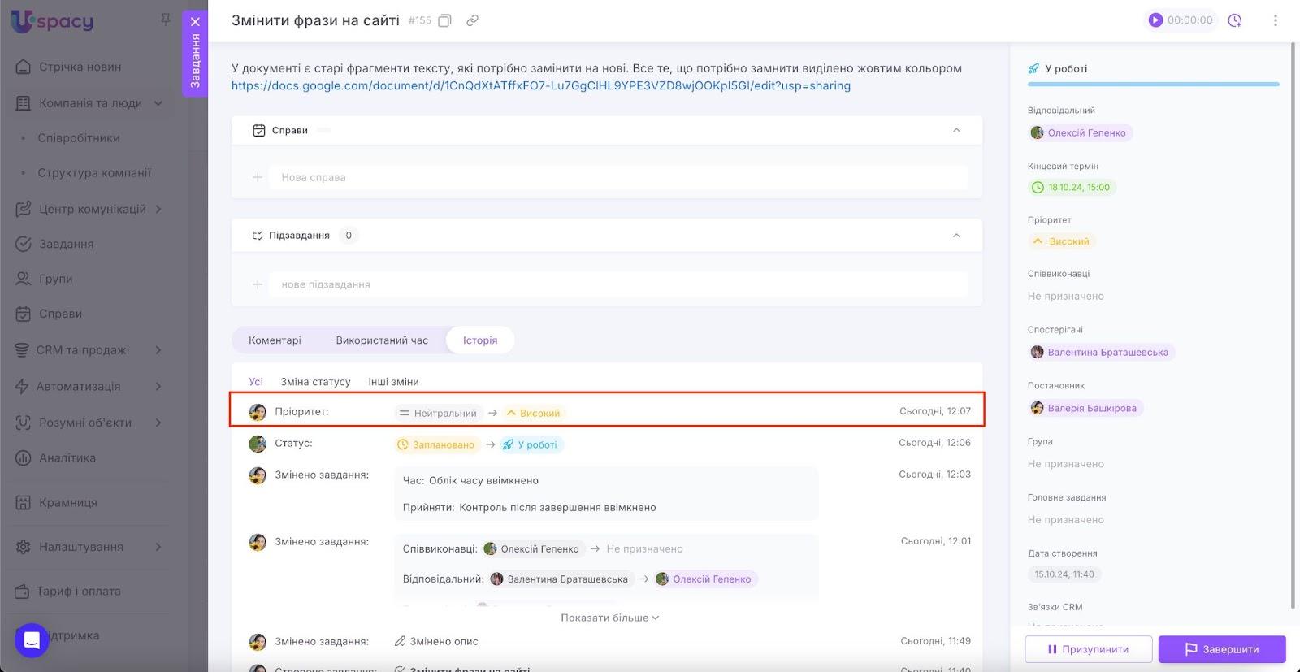Pin the sidebar with pin icon
Viewport: 1300px width, 672px height.
[x=166, y=19]
